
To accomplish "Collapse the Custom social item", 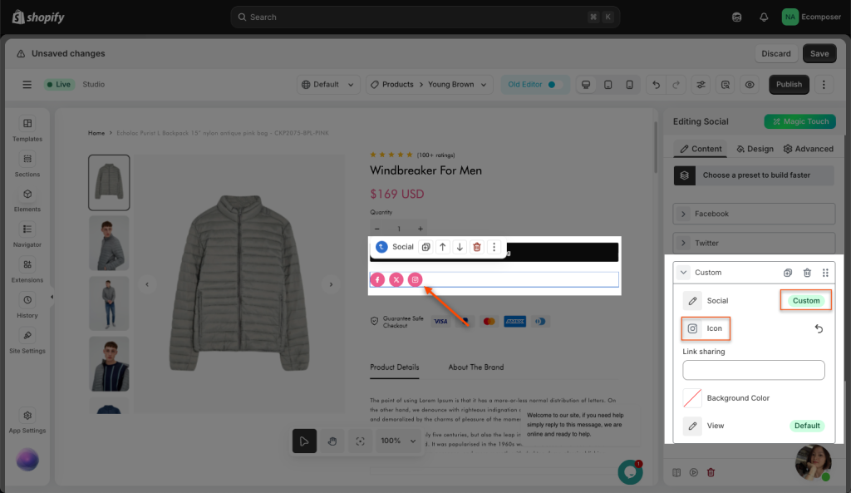I will pyautogui.click(x=683, y=273).
